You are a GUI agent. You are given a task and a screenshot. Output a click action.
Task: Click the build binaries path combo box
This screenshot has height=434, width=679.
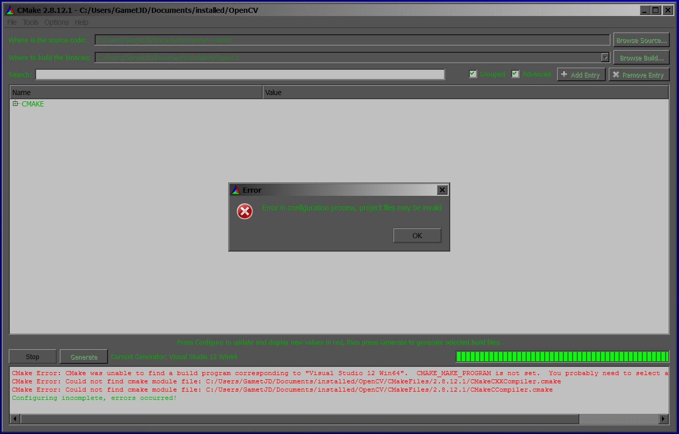(352, 57)
